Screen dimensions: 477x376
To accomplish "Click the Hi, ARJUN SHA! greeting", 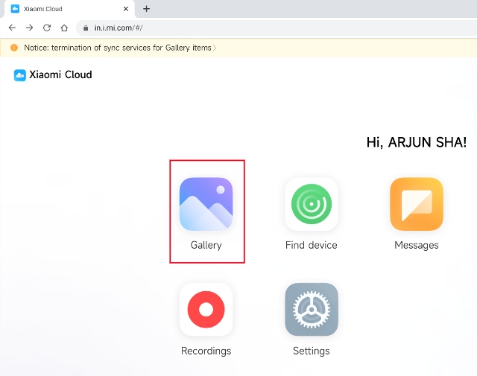I will click(x=416, y=141).
